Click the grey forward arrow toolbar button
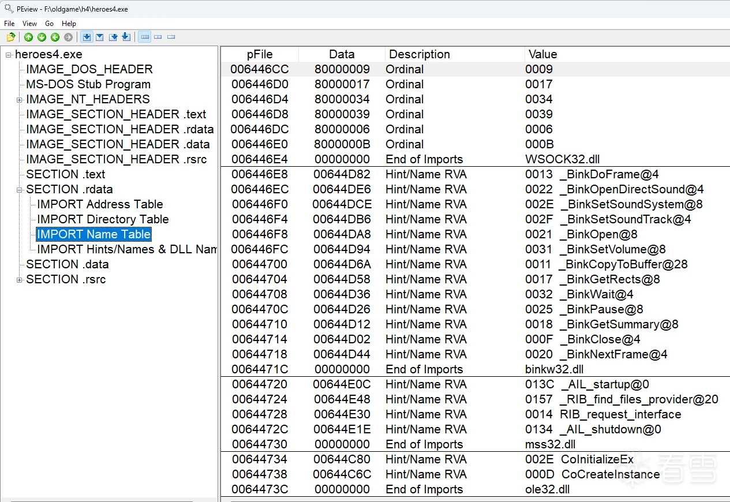 click(69, 38)
